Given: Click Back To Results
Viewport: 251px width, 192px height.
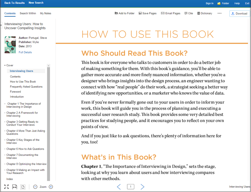Looking at the screenshot, I should [x=14, y=3].
